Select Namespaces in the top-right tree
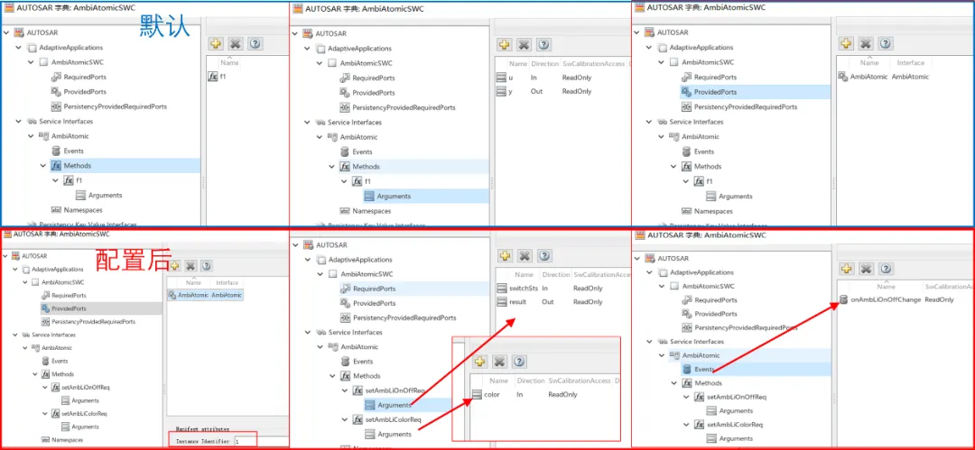975x450 pixels. click(x=714, y=211)
